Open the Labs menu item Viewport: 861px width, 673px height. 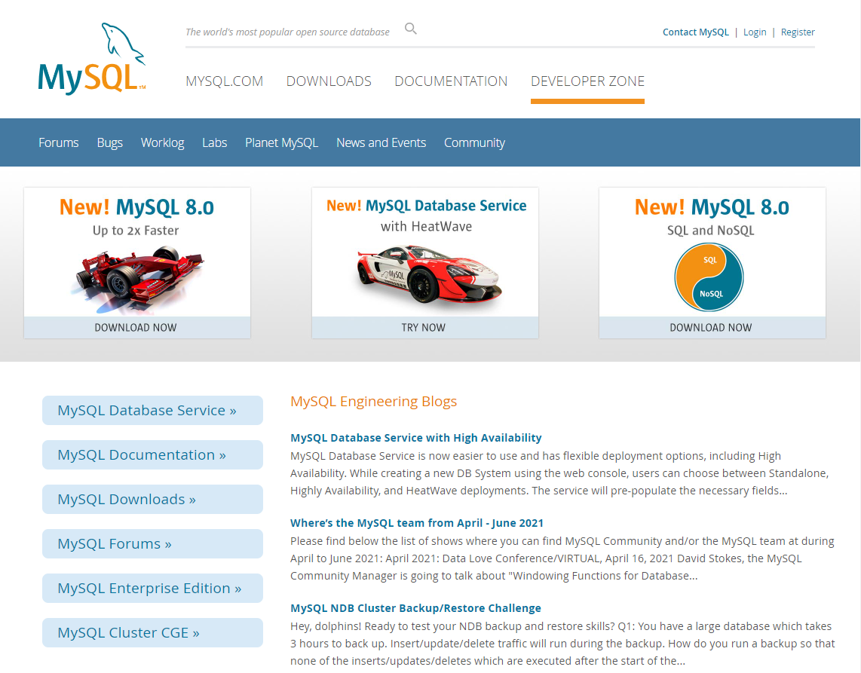click(214, 142)
